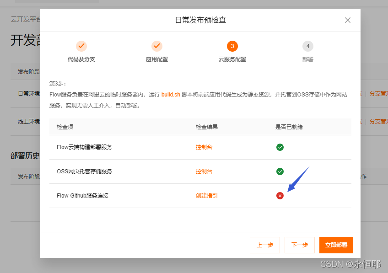Screen dimensions: 388x273
Task: Open 创建指引 link for Flow-Github服务连接
Action: [x=207, y=196]
